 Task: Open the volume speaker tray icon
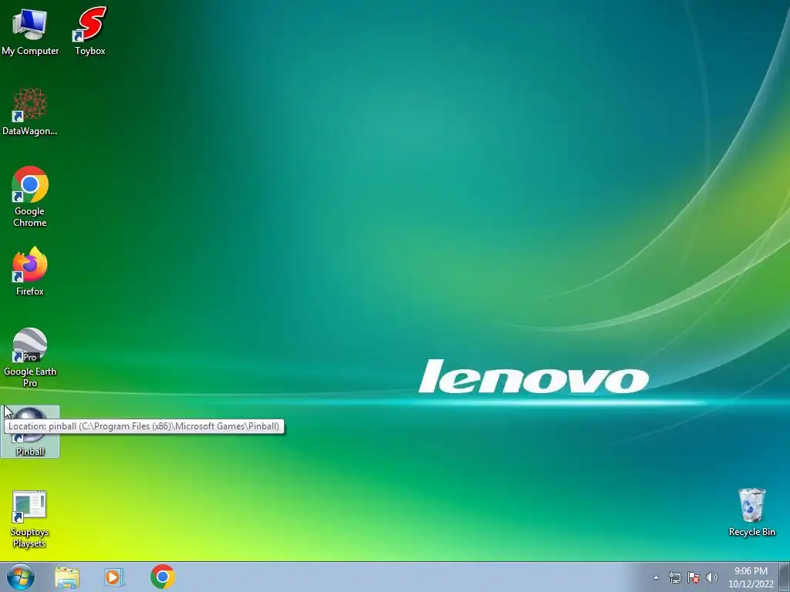pos(712,577)
